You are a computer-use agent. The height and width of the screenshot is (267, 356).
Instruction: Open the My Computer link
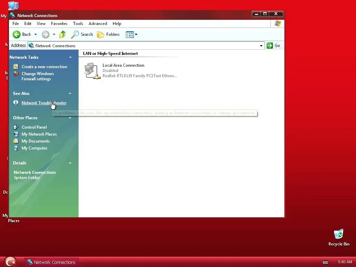pos(34,148)
